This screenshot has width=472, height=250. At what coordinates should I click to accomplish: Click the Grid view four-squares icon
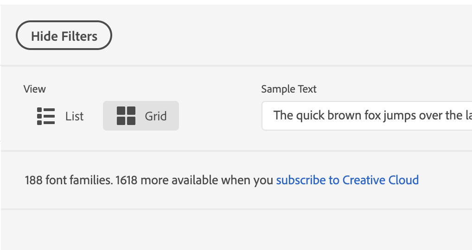pos(126,116)
